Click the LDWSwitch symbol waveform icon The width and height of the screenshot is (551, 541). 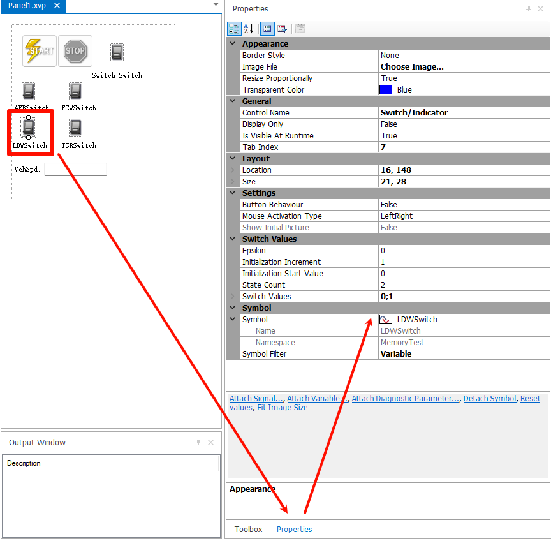click(x=385, y=320)
